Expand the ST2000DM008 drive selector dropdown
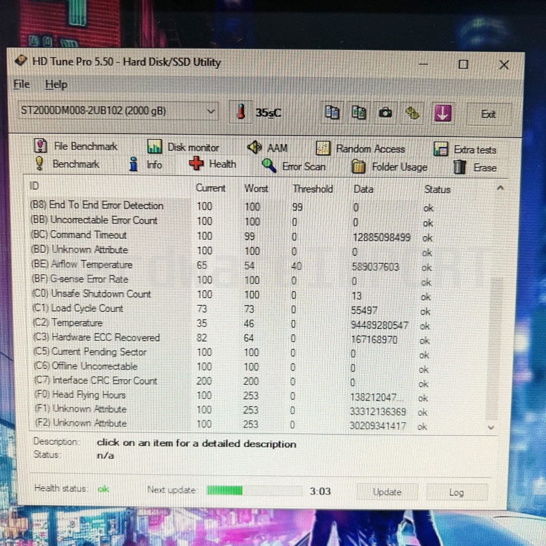Image resolution: width=546 pixels, height=546 pixels. (x=119, y=111)
